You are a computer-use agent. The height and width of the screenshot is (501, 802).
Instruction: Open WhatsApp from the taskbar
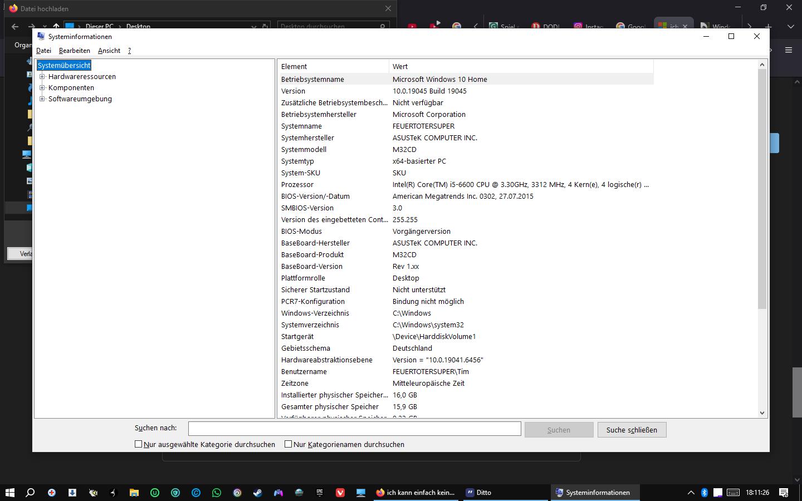click(x=217, y=493)
